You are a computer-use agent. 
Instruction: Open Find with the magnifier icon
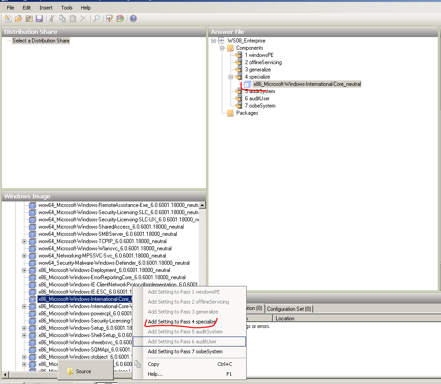(97, 19)
